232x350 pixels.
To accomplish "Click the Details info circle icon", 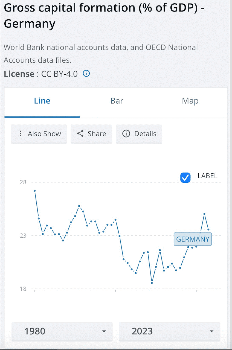I will point(126,134).
